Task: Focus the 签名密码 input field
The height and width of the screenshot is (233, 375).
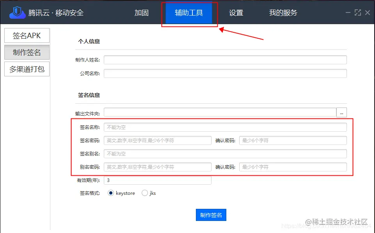Action: (x=157, y=140)
